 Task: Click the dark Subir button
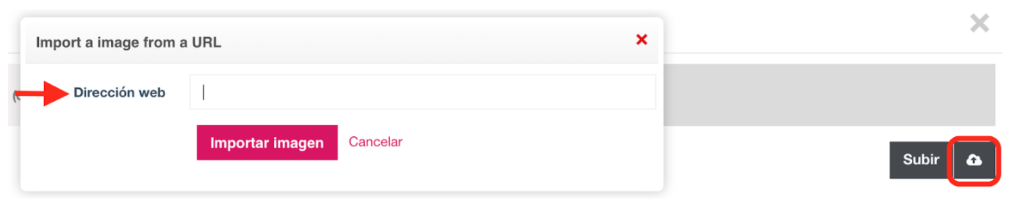point(921,160)
